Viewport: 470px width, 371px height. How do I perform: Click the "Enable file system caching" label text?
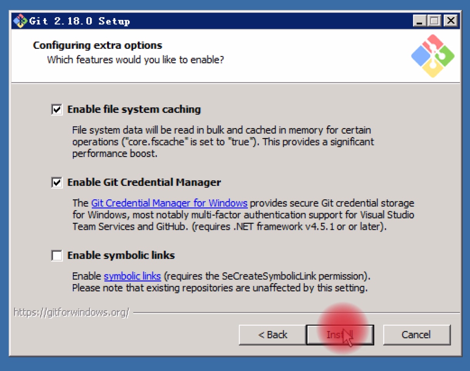134,109
